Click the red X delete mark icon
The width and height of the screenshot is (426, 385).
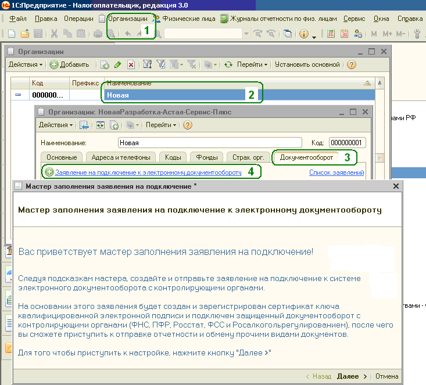pyautogui.click(x=131, y=65)
